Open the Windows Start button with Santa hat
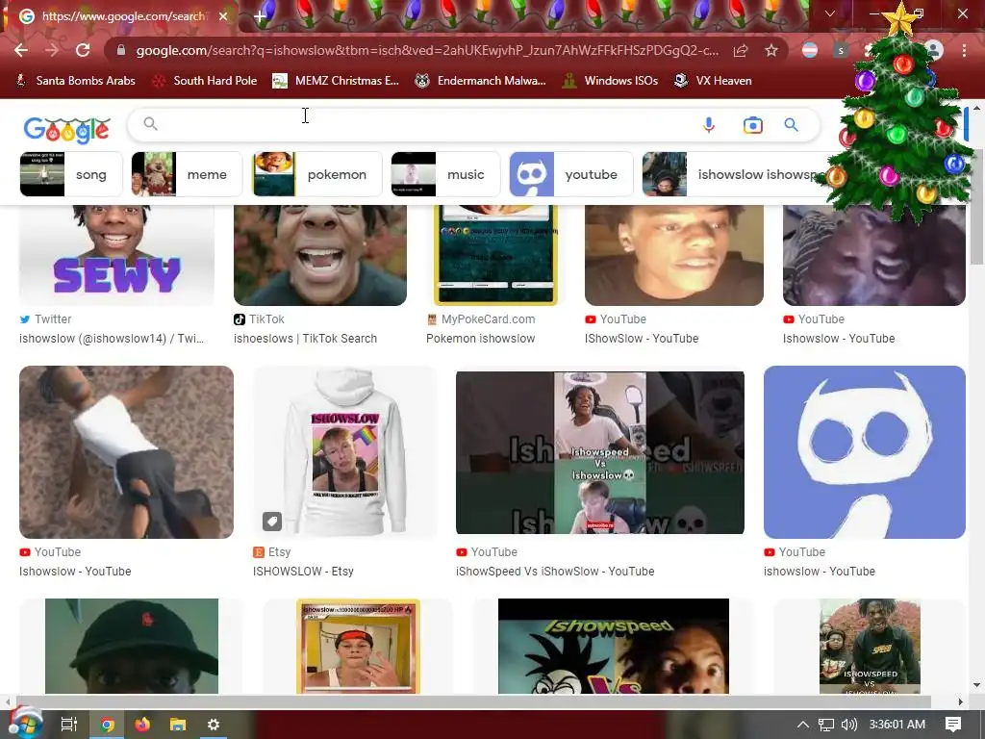This screenshot has width=985, height=739. [x=24, y=724]
